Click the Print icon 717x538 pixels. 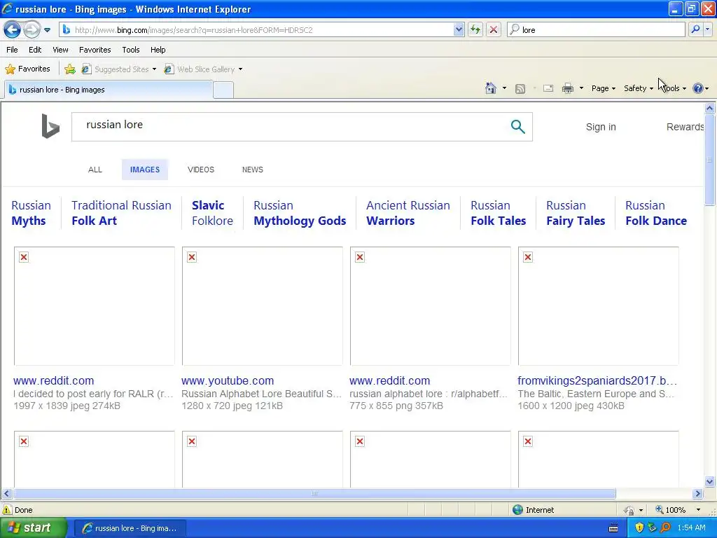(567, 88)
